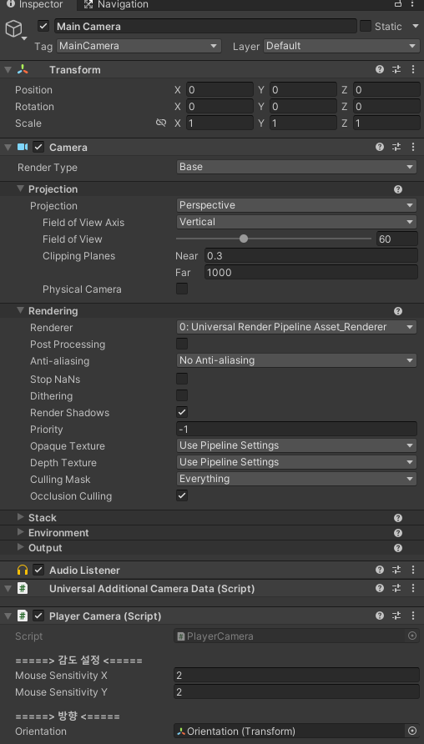
Task: Enable the Static checkbox
Action: (365, 26)
